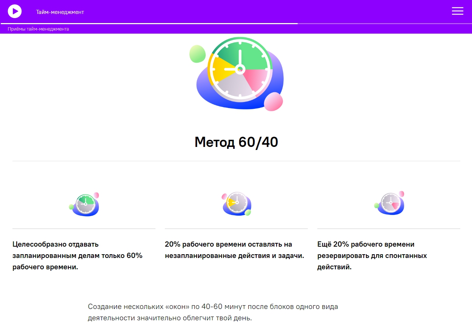
Task: Open the hamburger menu
Action: (457, 11)
